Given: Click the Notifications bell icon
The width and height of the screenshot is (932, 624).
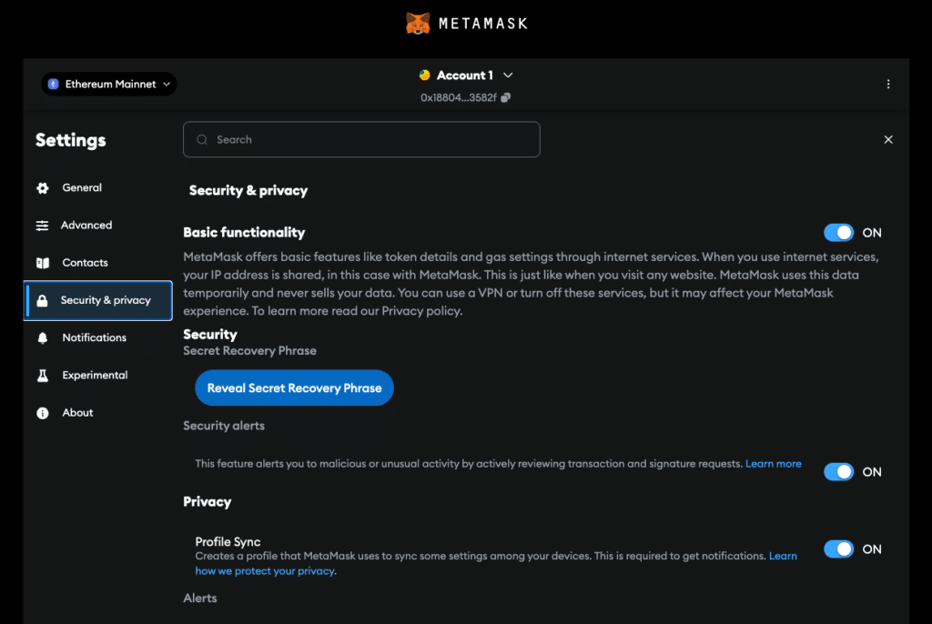Looking at the screenshot, I should 43,338.
